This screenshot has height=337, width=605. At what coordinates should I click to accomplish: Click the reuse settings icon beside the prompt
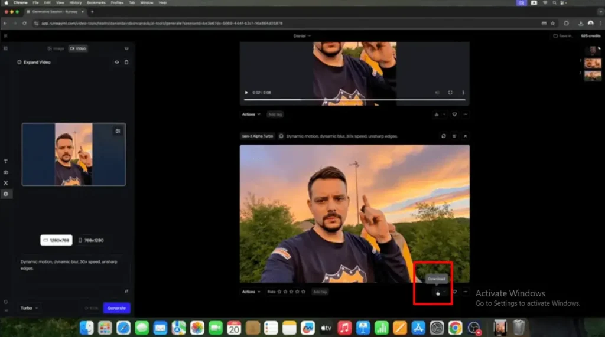(454, 136)
